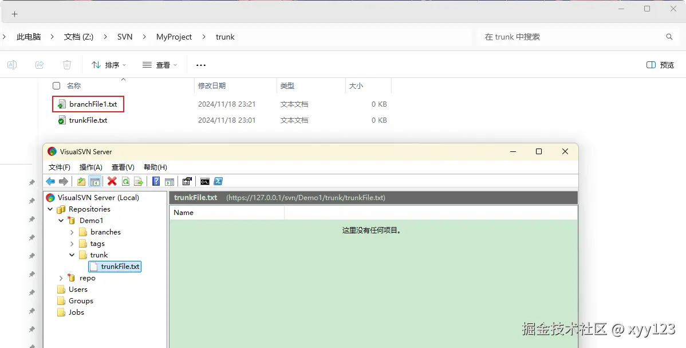Expand the repo repository node

61,278
